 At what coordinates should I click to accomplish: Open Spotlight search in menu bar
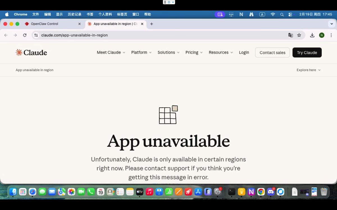point(282,14)
